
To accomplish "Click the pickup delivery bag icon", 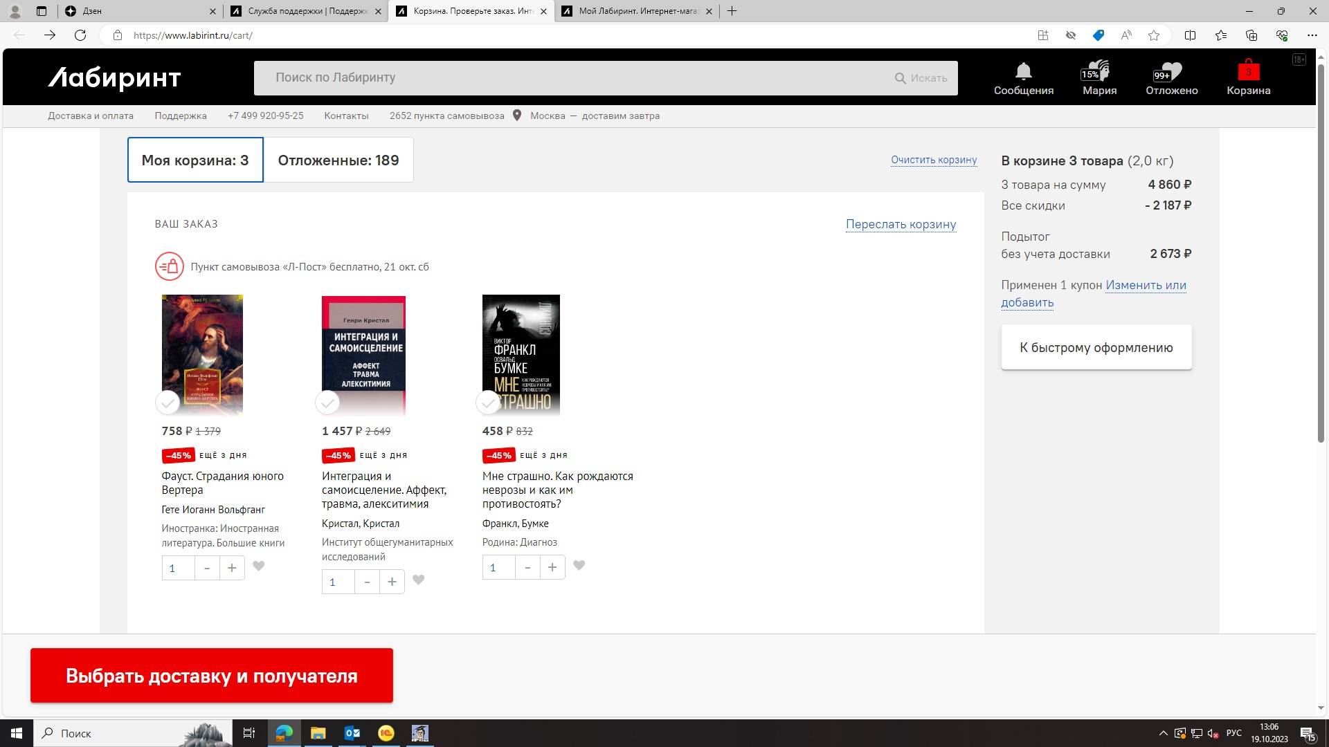I will point(170,267).
